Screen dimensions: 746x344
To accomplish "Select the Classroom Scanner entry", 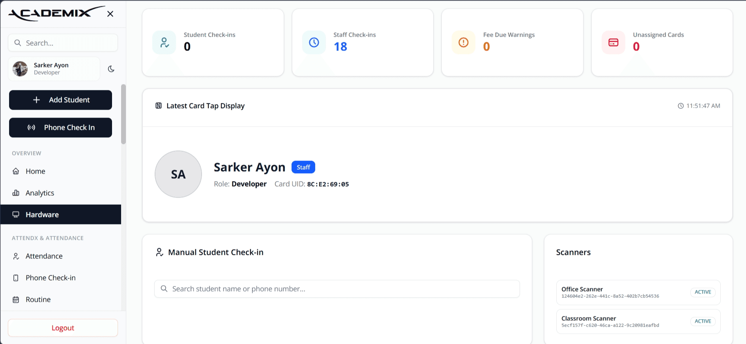I will [x=638, y=322].
